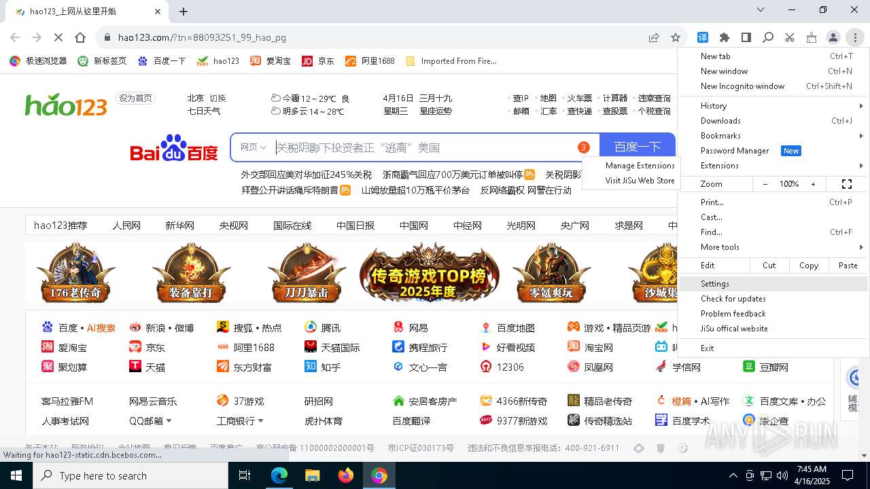The height and width of the screenshot is (489, 870).
Task: Click the toolbar search magnifier icon
Action: click(x=768, y=37)
